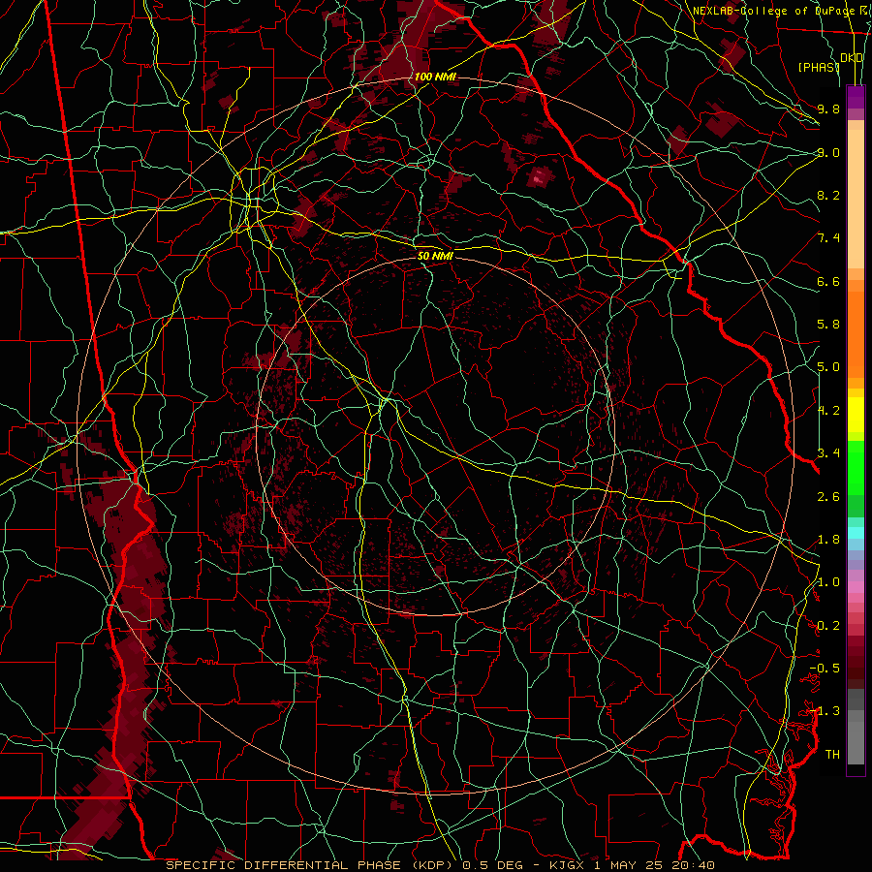Pick the orange segment of the color bar
872x872 pixels.
click(856, 333)
